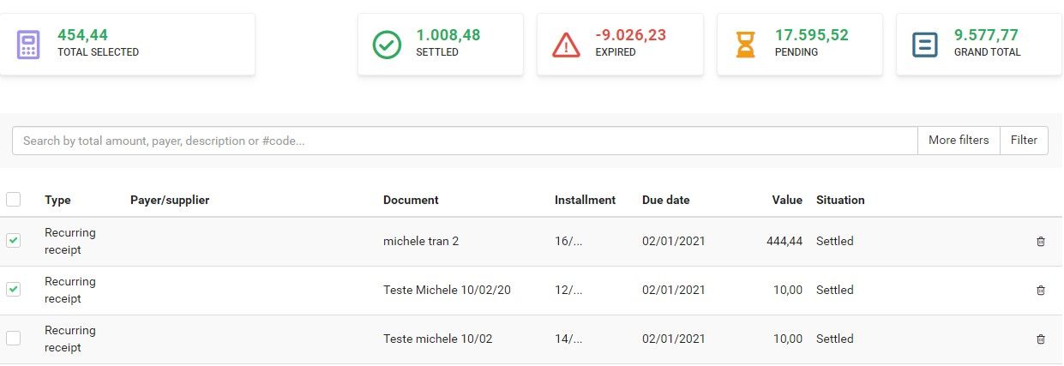Viewport: 1064px width, 366px height.
Task: Uncheck the Teste Michele 10/02/20 checkbox
Action: (14, 290)
